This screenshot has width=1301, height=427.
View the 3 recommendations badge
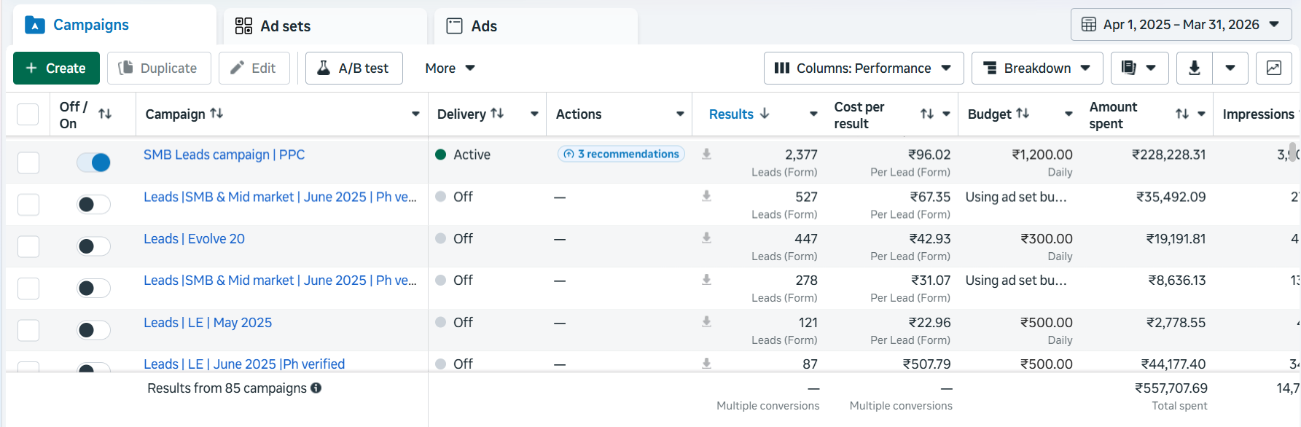[621, 154]
